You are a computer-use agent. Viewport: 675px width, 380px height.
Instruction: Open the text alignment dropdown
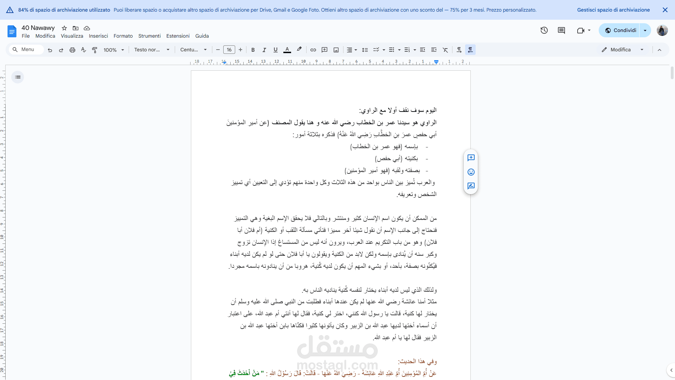click(352, 50)
